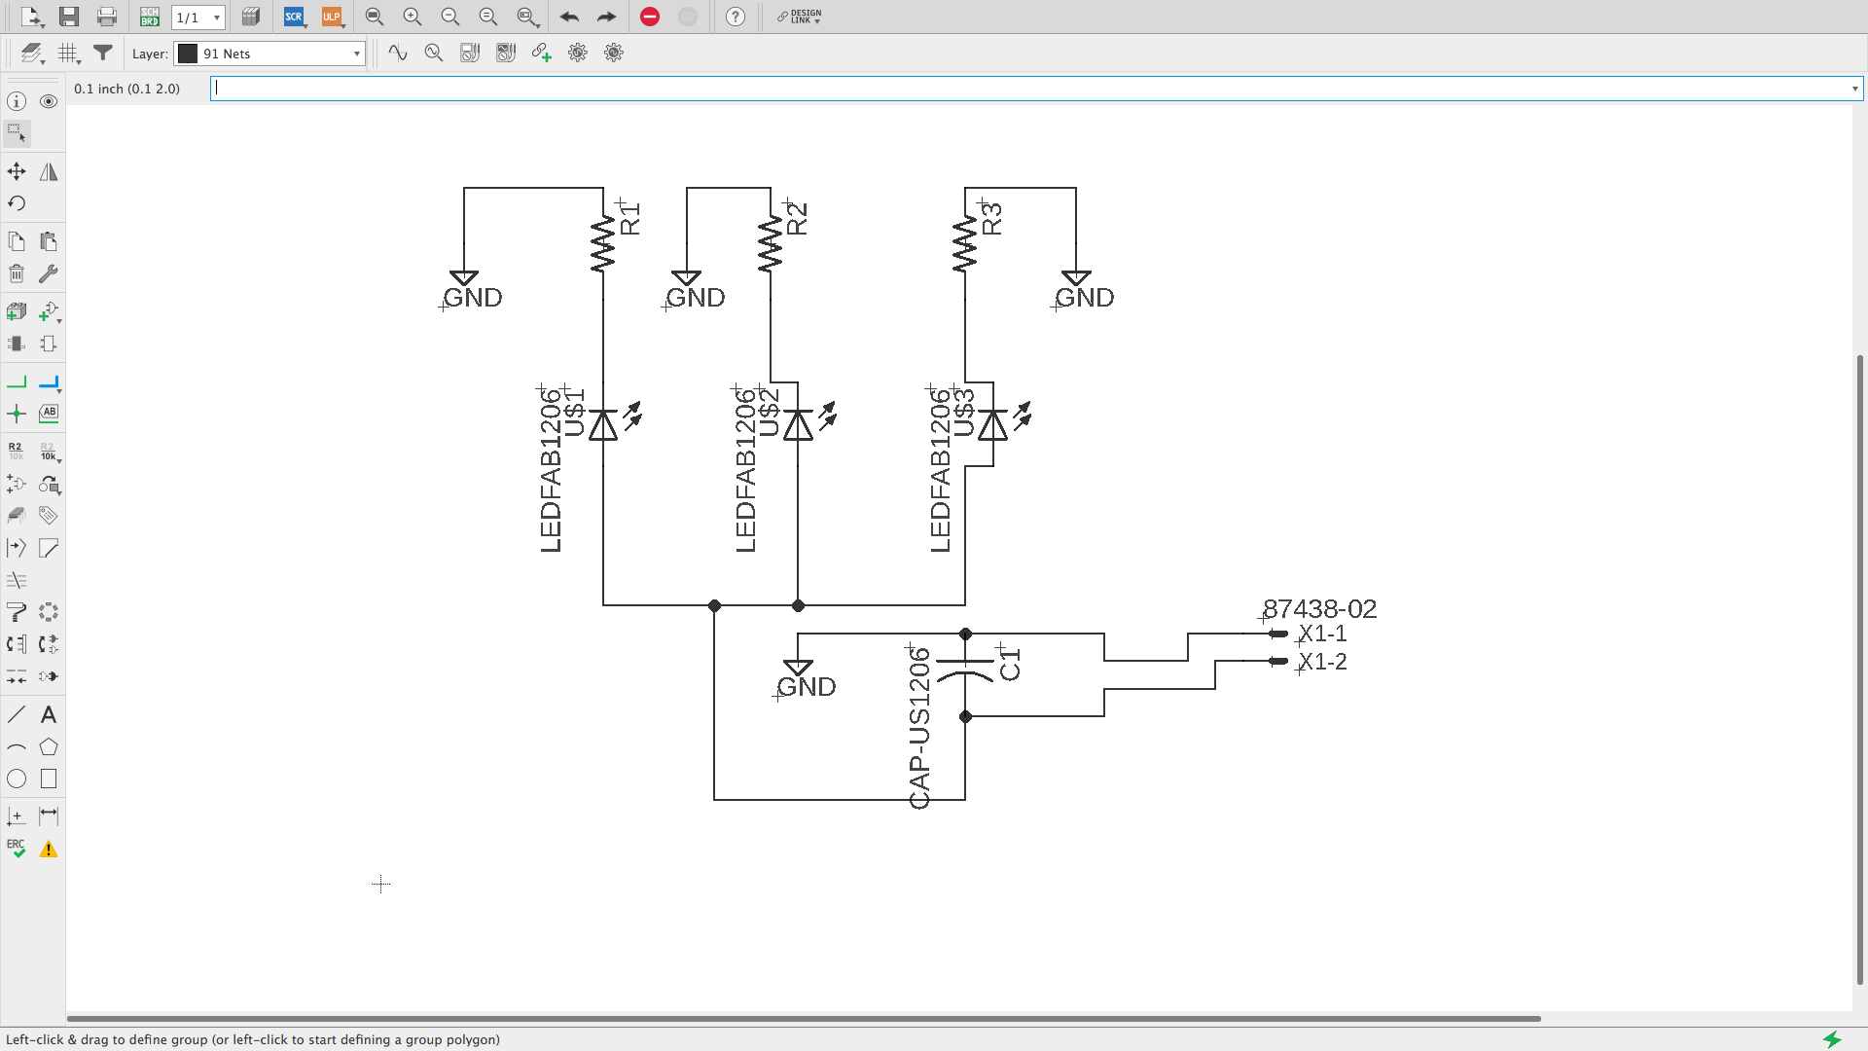The height and width of the screenshot is (1051, 1868).
Task: Select the Circle tool
Action: point(17,779)
